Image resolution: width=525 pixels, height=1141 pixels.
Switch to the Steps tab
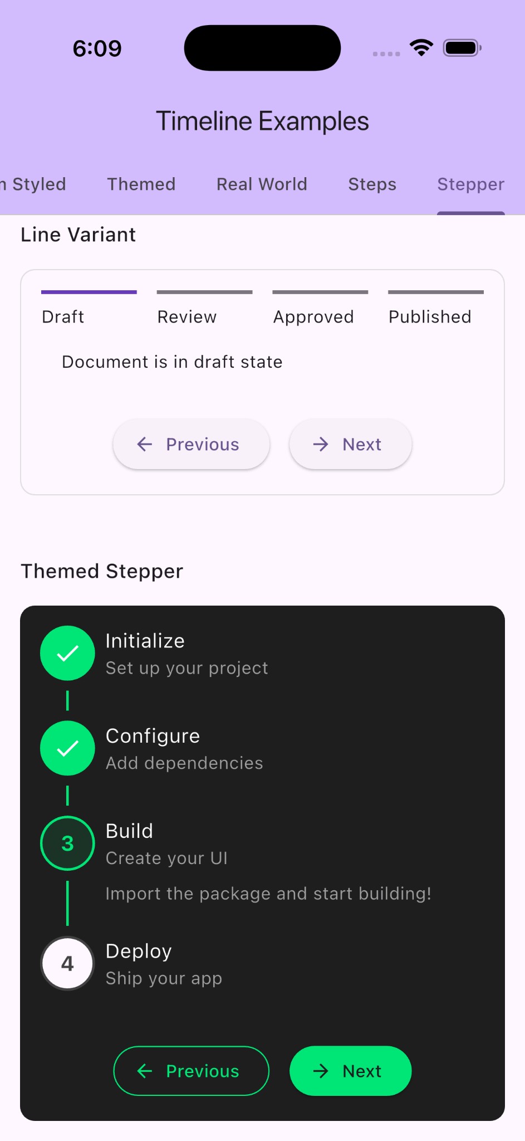pos(371,184)
